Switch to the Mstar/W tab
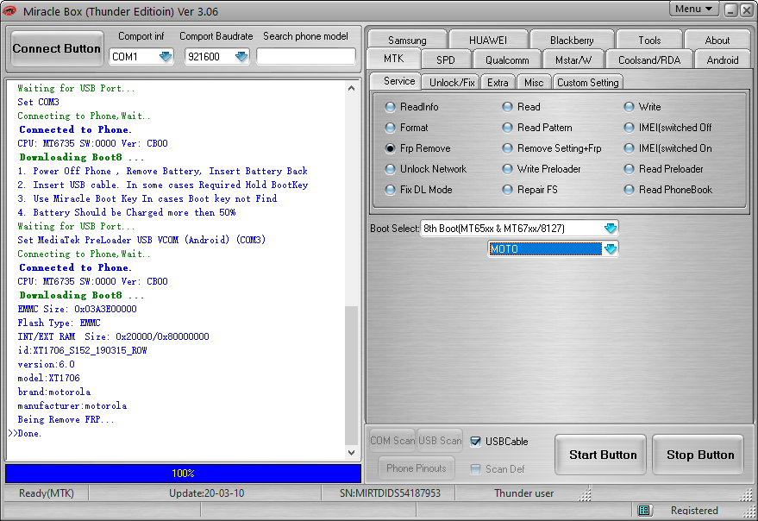 pyautogui.click(x=573, y=60)
